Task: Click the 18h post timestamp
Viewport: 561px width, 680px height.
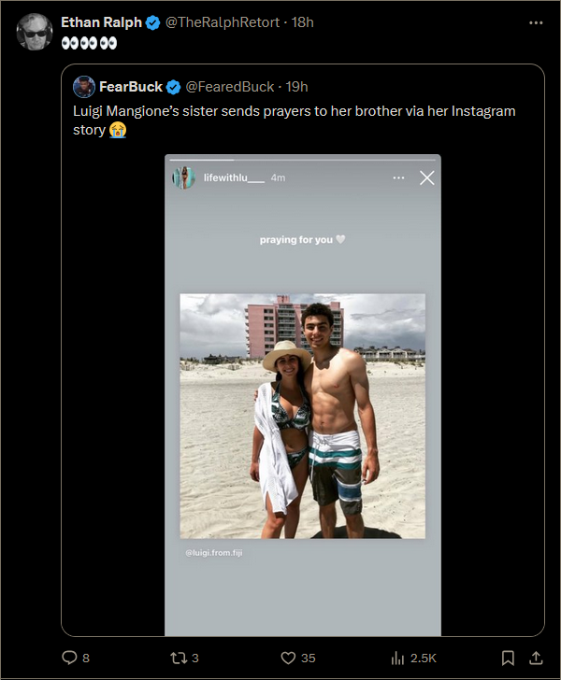Action: pos(302,22)
